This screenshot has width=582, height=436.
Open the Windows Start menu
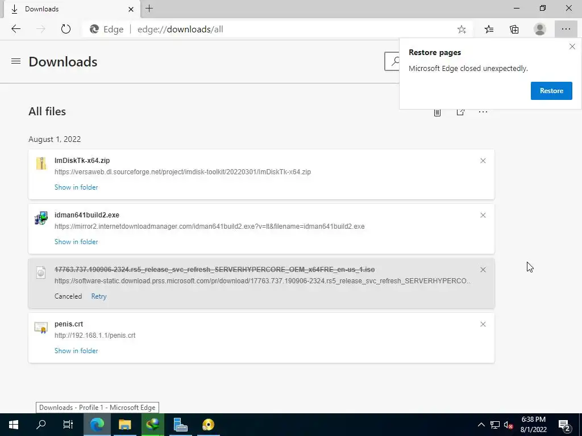[x=14, y=425]
